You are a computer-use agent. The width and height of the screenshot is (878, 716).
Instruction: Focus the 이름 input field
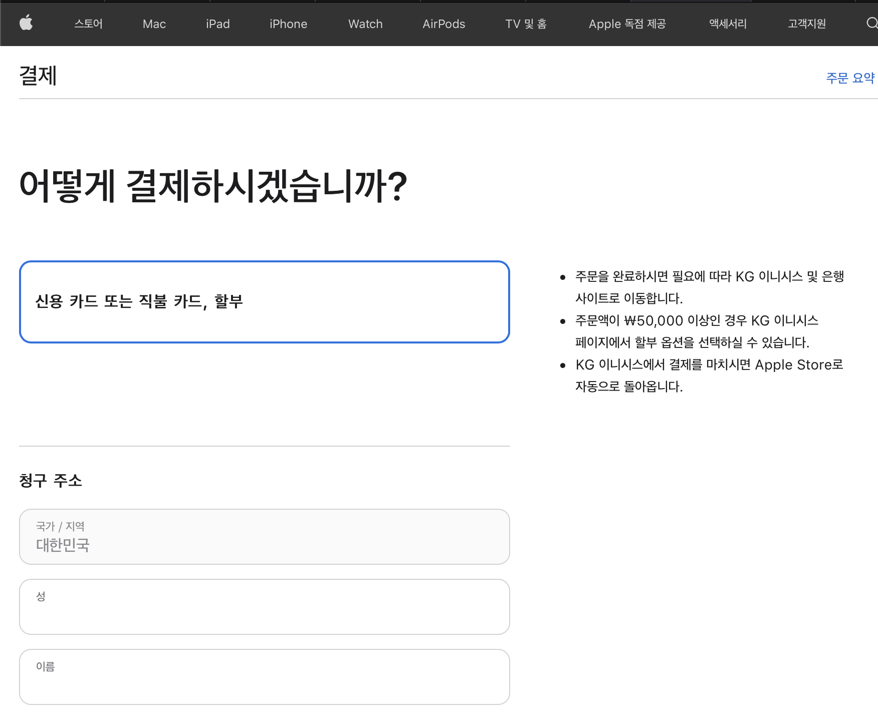265,677
